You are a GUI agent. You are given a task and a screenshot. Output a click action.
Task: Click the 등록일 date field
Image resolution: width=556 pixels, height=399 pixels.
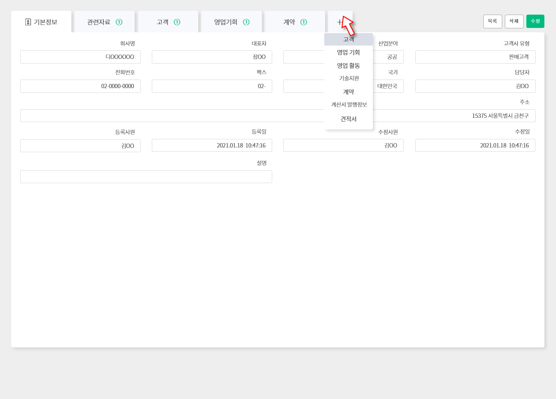(212, 145)
